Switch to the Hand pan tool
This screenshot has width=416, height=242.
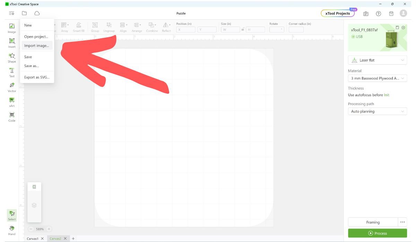[12, 230]
